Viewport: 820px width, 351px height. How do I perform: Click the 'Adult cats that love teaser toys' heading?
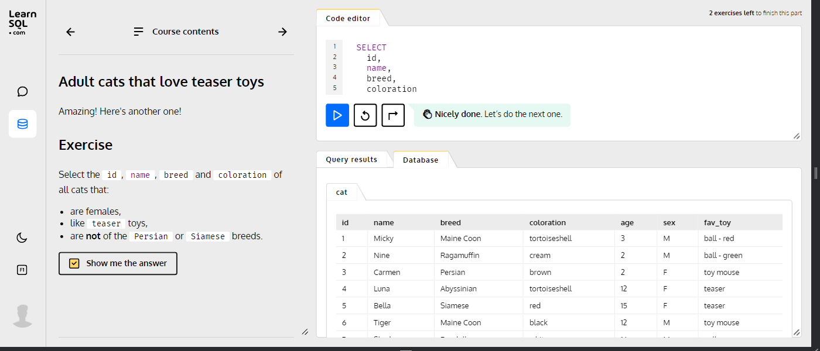pyautogui.click(x=161, y=82)
